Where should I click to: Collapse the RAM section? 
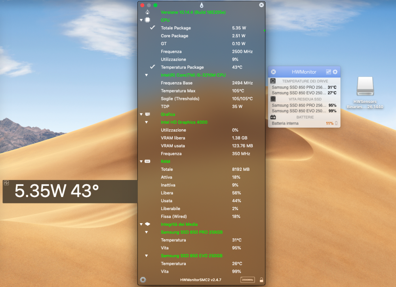click(x=141, y=162)
